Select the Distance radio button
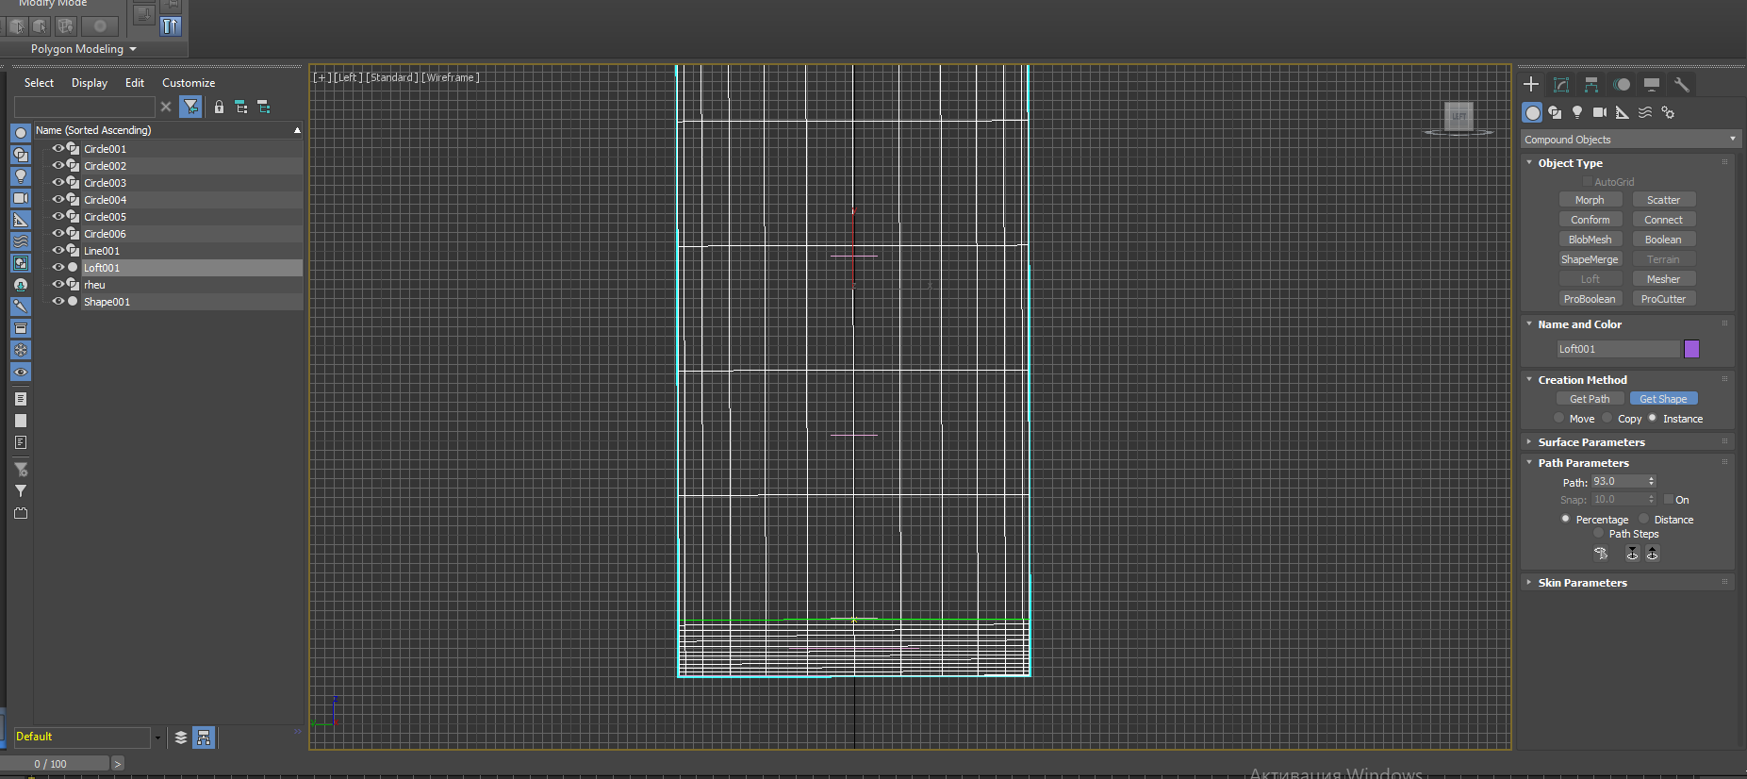This screenshot has width=1747, height=779. click(1644, 519)
